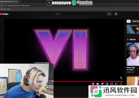Open site info icon in address bar
The width and height of the screenshot is (139, 98).
6,6
